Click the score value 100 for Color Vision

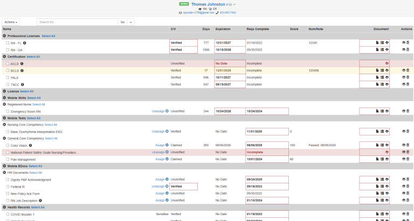(x=292, y=145)
